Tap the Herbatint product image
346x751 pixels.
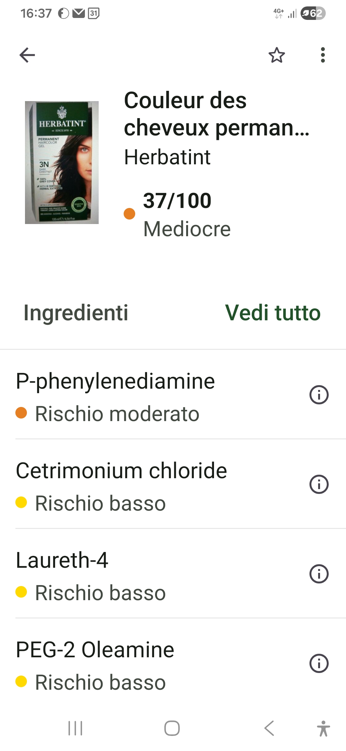coord(62,162)
